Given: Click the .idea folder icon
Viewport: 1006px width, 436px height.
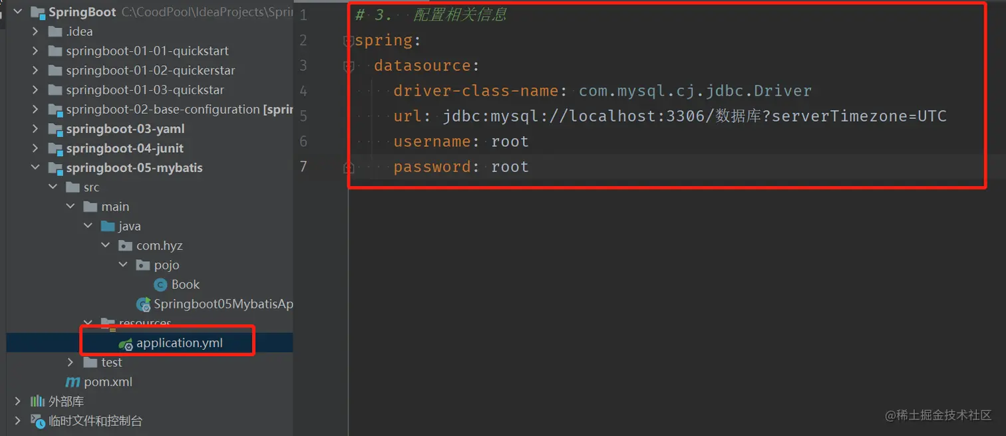Looking at the screenshot, I should click(x=55, y=31).
